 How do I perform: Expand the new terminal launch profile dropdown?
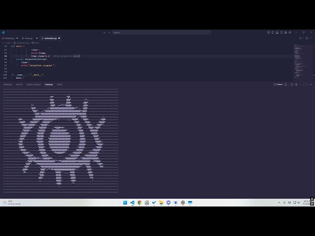coord(288,85)
